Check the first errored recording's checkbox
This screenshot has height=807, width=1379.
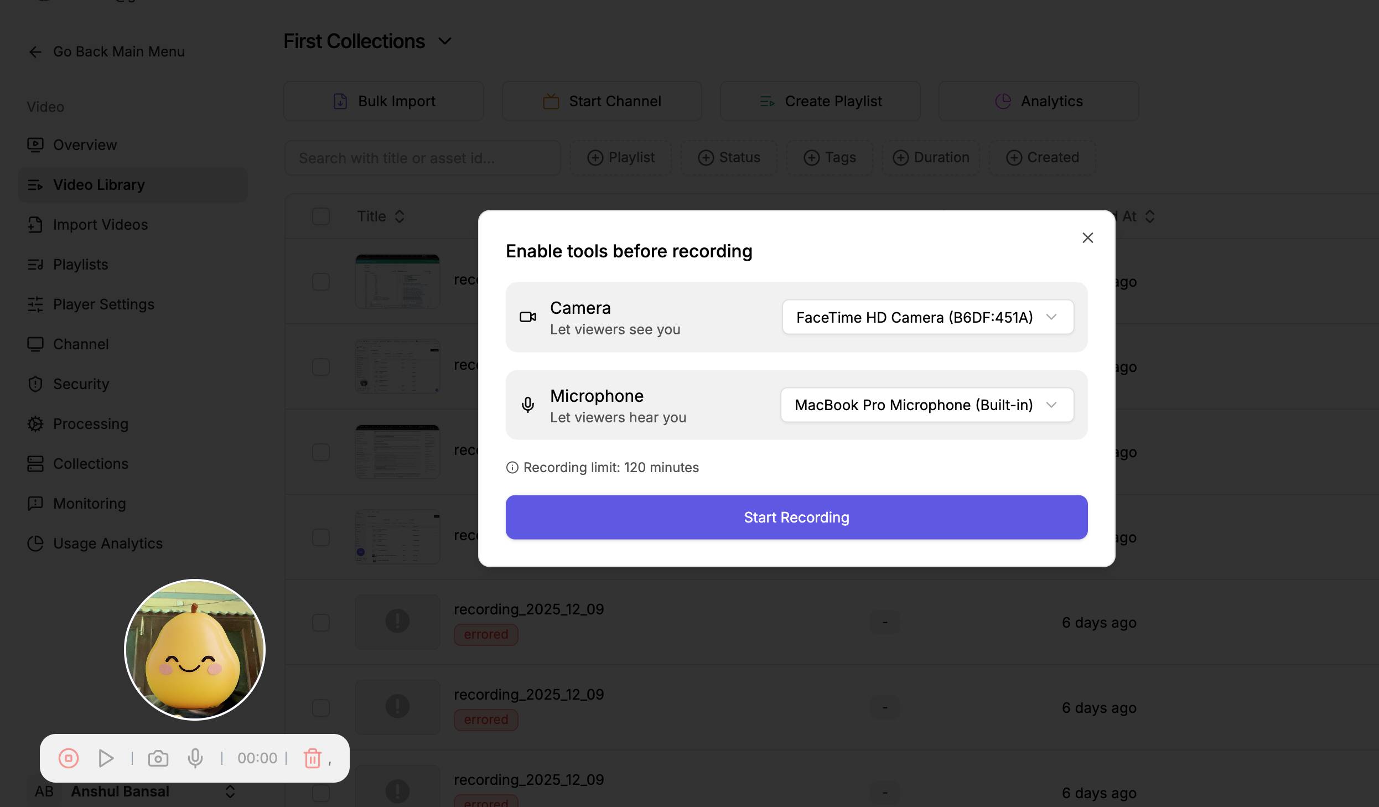pos(321,623)
